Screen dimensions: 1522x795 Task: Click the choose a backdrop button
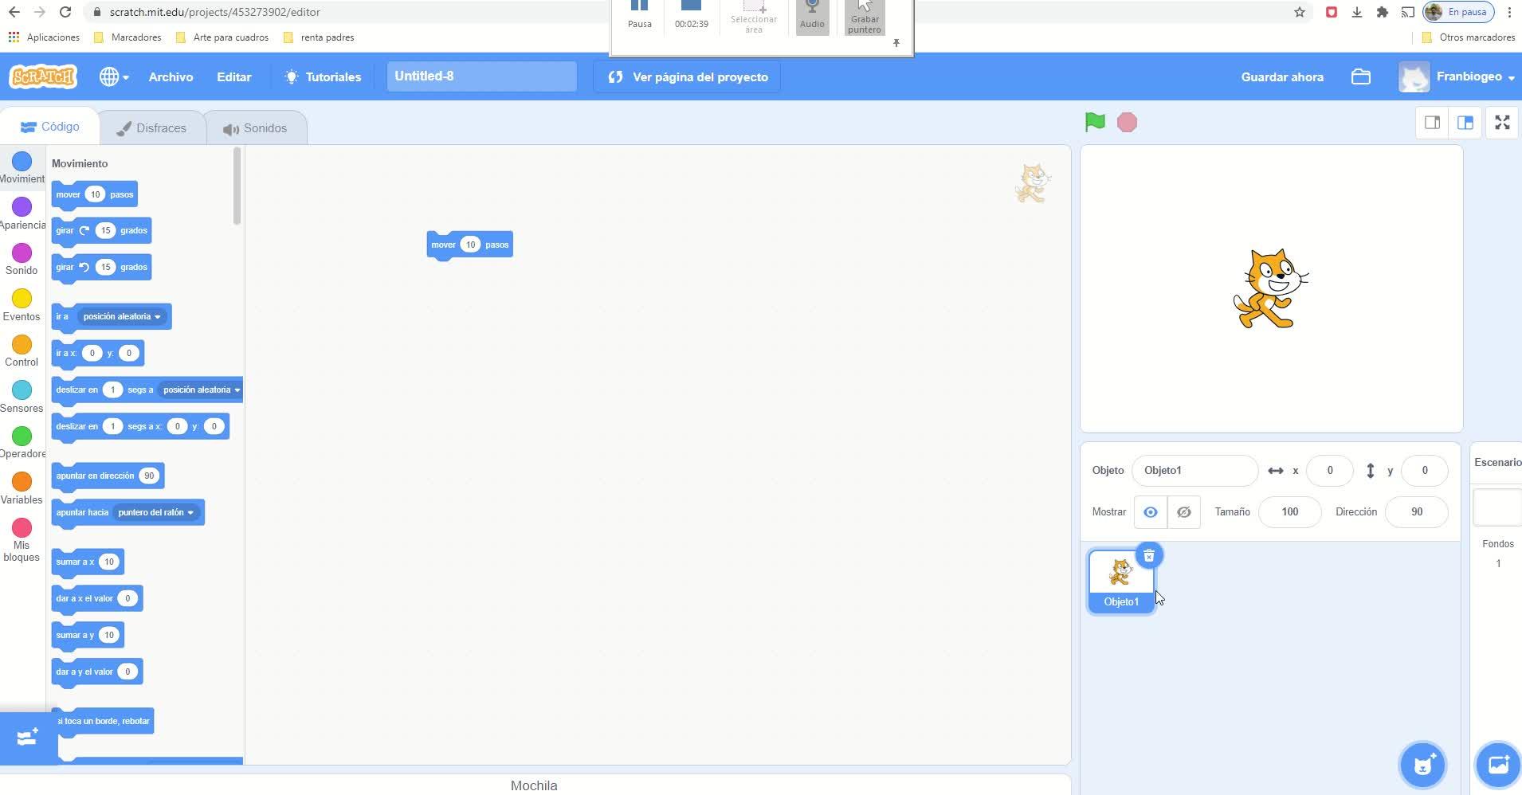pos(1498,766)
